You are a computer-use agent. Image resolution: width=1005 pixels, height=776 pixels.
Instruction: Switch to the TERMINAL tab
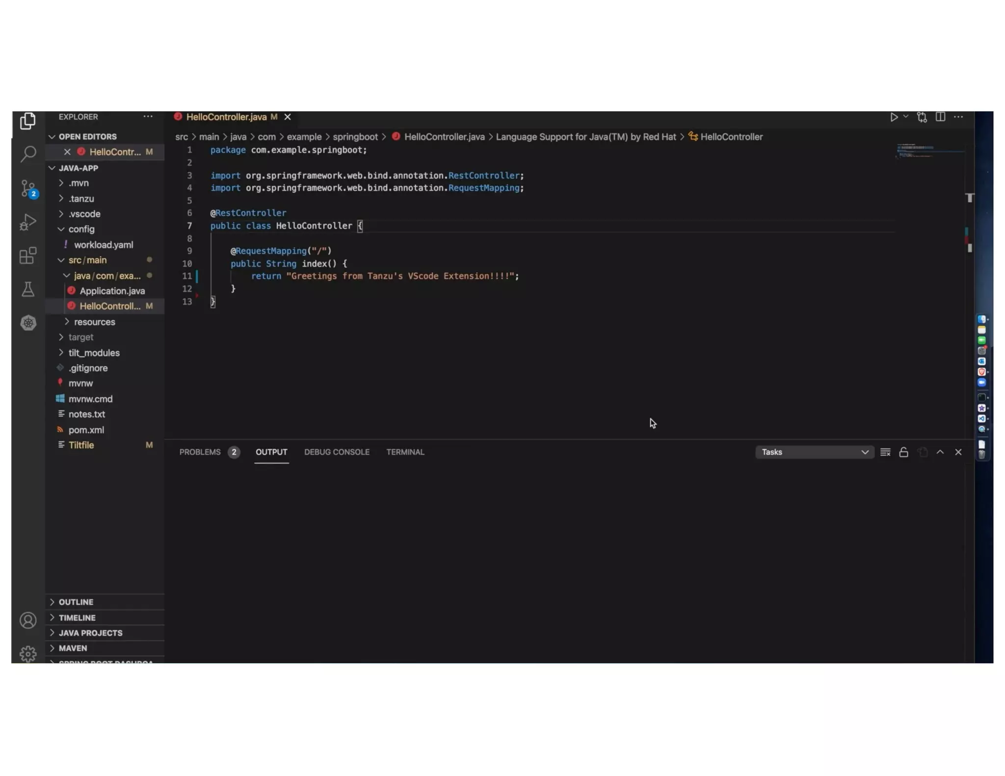pos(405,452)
